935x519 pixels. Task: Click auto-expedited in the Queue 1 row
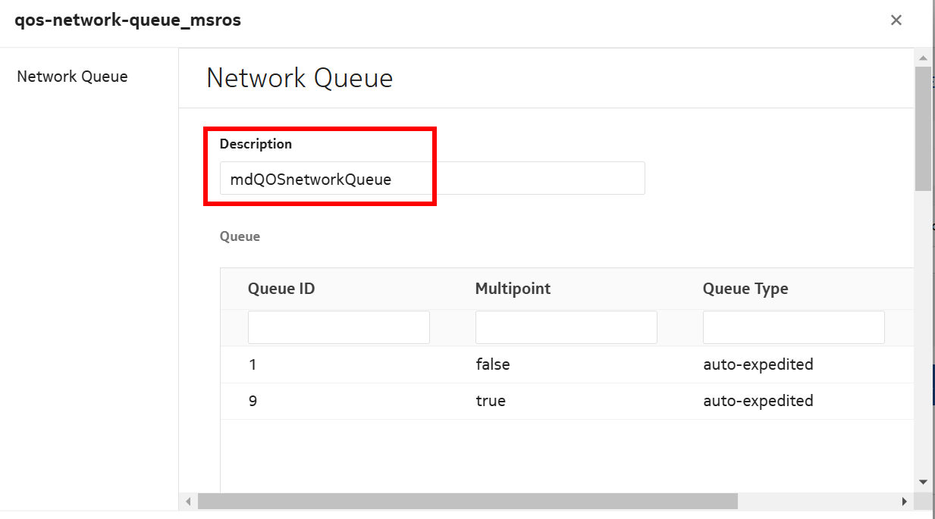(758, 364)
